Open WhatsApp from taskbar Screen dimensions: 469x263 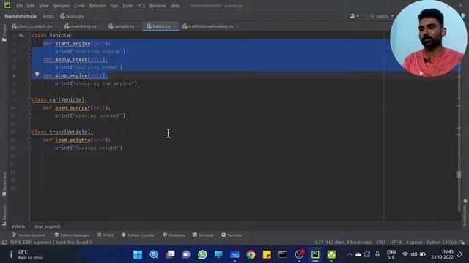tap(202, 255)
